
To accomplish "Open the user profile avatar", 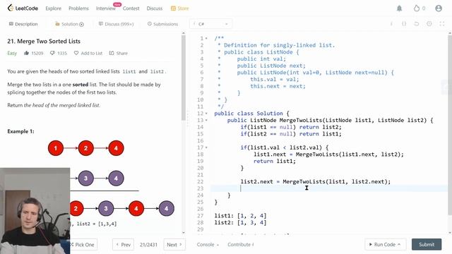I will pos(439,8).
